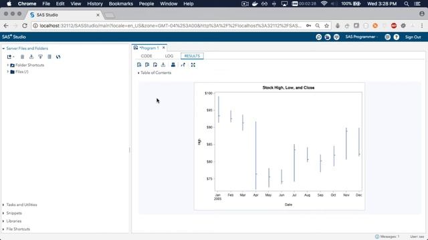Image resolution: width=428 pixels, height=240 pixels.
Task: Expand Table of Contents in results
Action: pos(138,73)
